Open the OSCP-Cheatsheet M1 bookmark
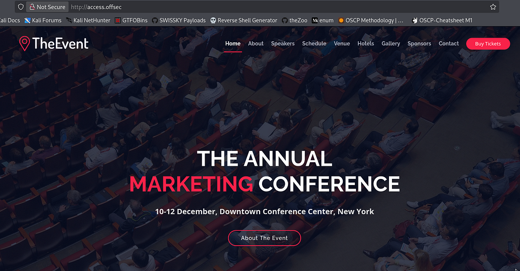The width and height of the screenshot is (520, 271). coord(442,20)
